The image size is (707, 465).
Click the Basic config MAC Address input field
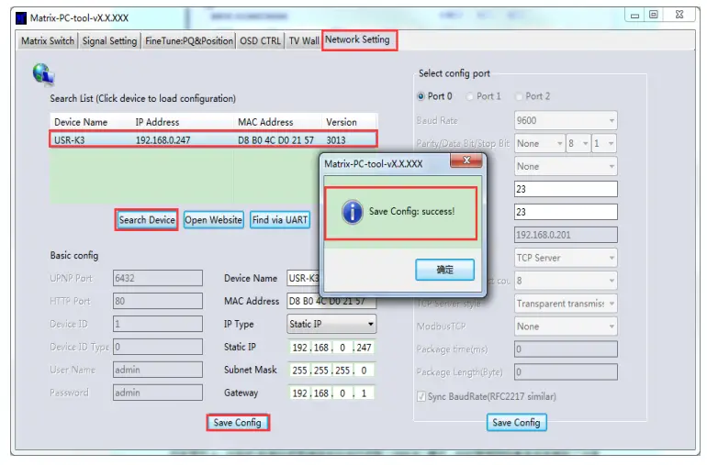coord(331,302)
